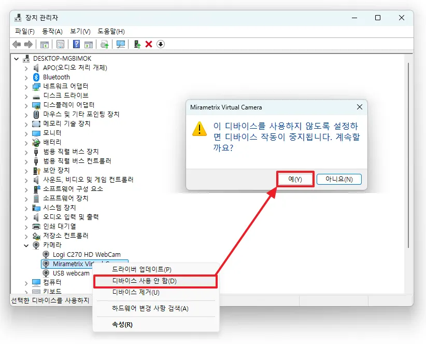
Task: Click the 컴퓨터 category icon
Action: coord(36,282)
